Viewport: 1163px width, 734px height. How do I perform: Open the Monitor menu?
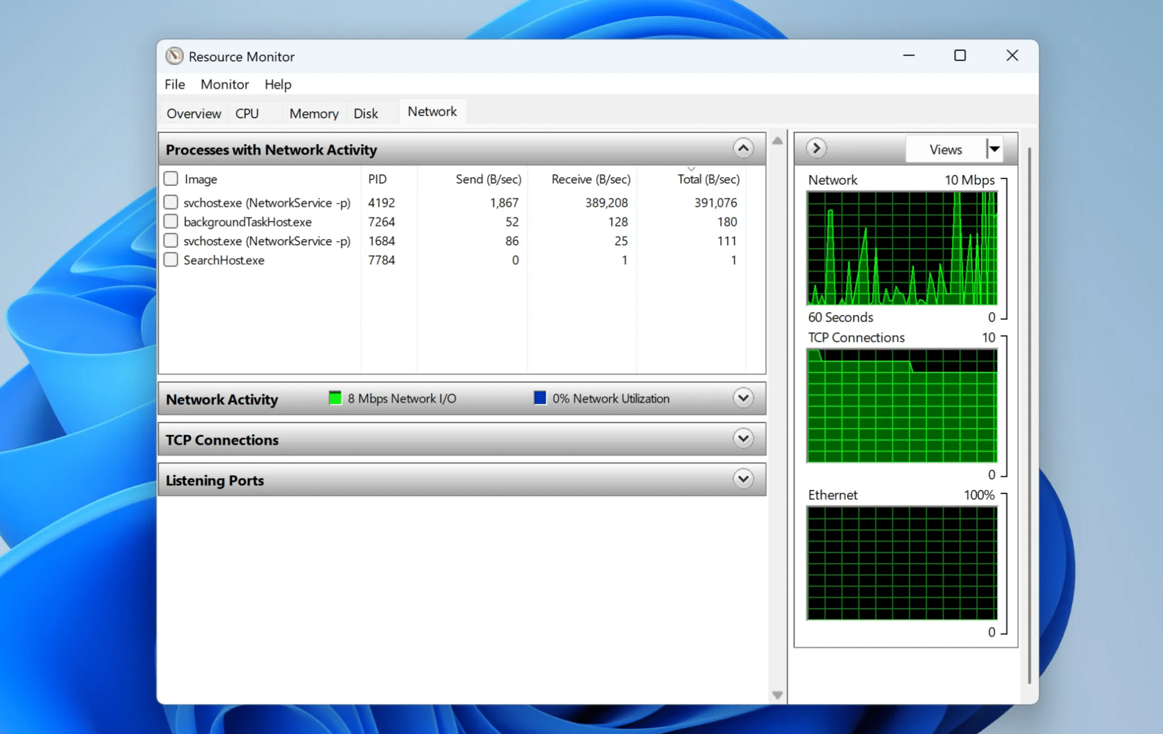pyautogui.click(x=224, y=84)
